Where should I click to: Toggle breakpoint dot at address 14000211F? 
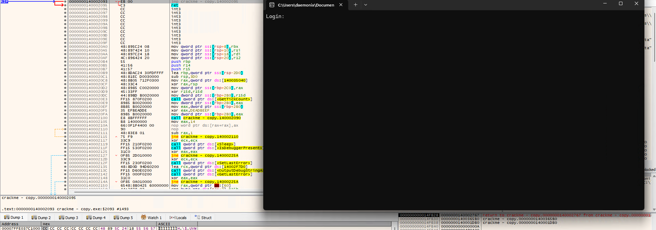click(x=65, y=148)
